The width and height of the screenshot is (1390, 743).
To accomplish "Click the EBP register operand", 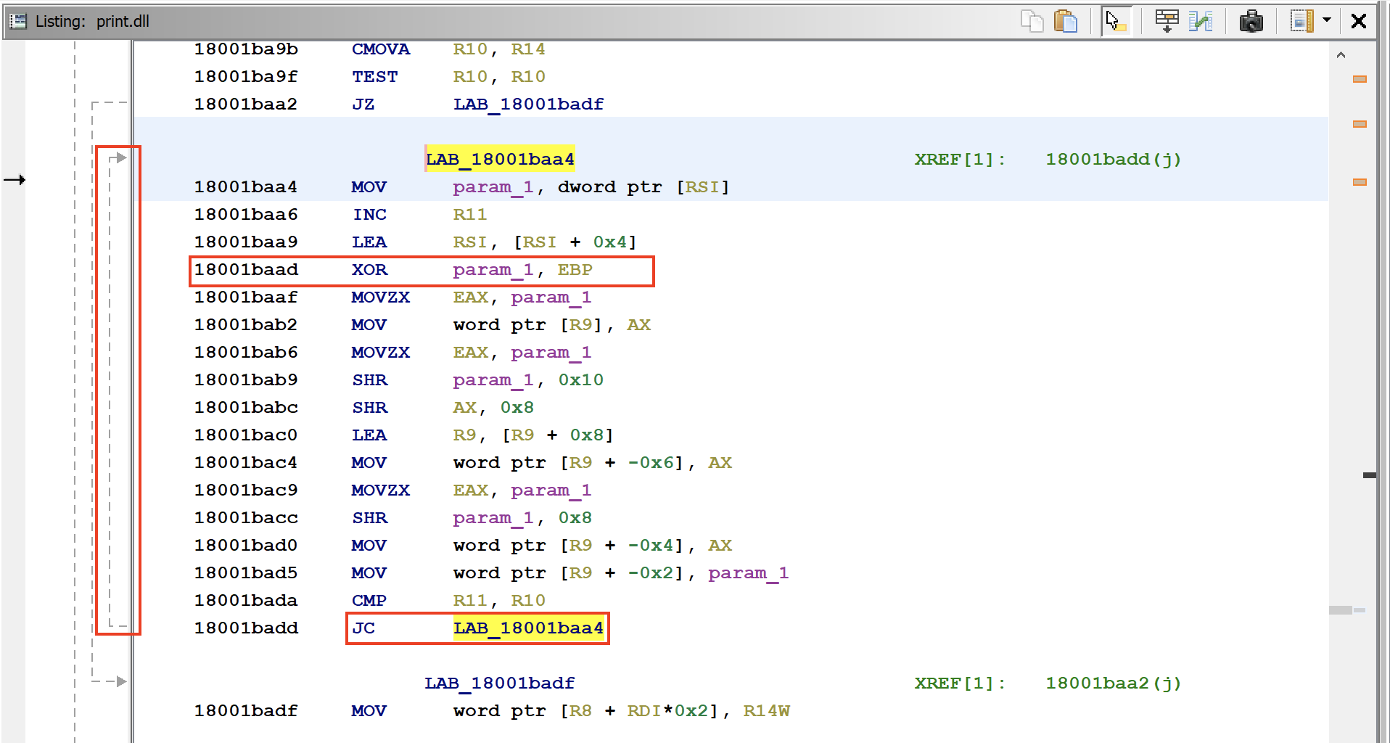I will click(x=575, y=269).
